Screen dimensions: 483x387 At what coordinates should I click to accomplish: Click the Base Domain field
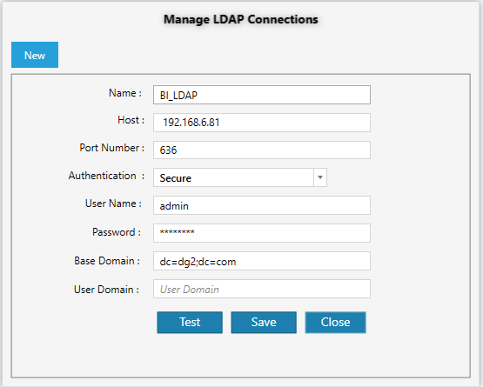[262, 261]
